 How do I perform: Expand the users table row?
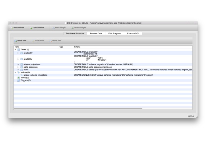(x=18, y=70)
